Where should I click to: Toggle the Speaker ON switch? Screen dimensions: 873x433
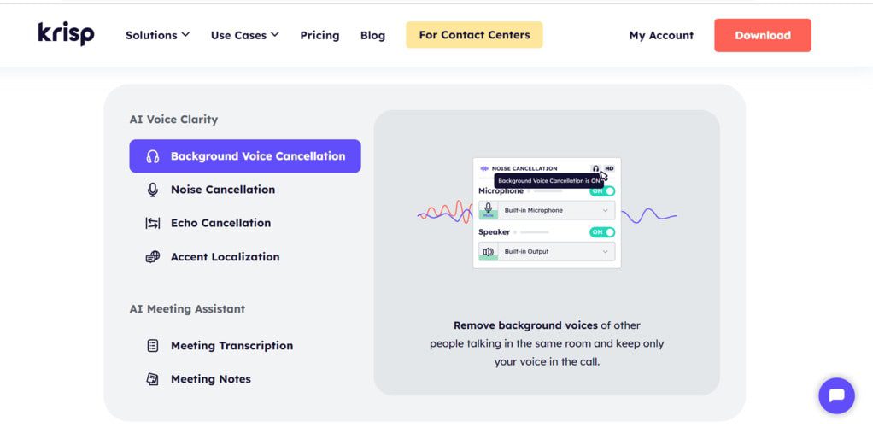click(x=602, y=232)
